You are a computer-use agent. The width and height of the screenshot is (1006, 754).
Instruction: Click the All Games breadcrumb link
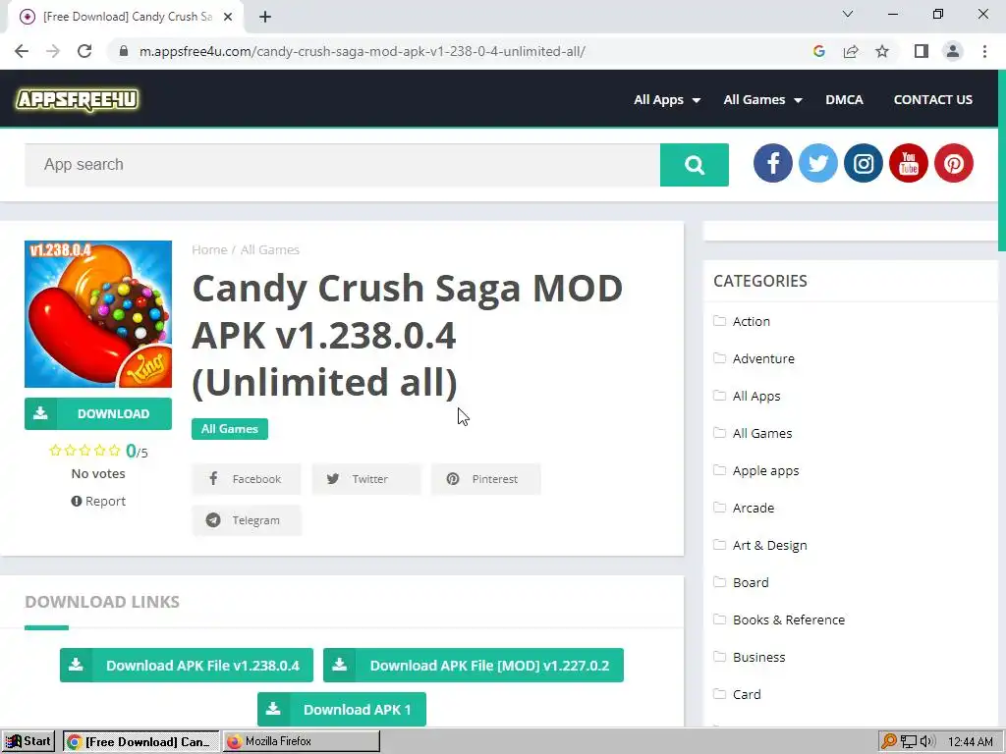(x=270, y=250)
